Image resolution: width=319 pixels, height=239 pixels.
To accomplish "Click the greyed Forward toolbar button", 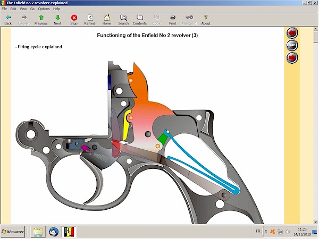I will click(x=24, y=20).
